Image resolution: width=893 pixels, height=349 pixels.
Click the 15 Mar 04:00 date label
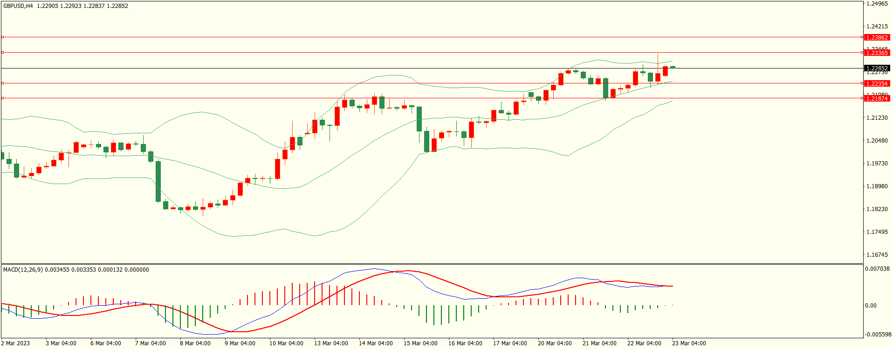(x=420, y=343)
